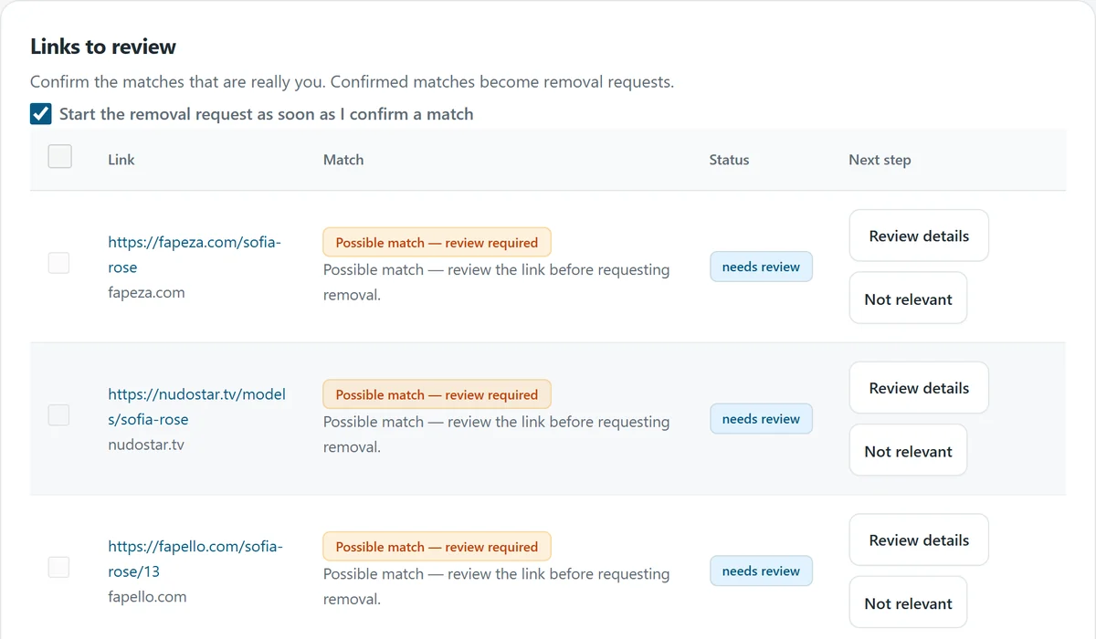Screen dimensions: 1096x639
Task: Mark fapello.com link as Not relevant
Action: point(908,602)
